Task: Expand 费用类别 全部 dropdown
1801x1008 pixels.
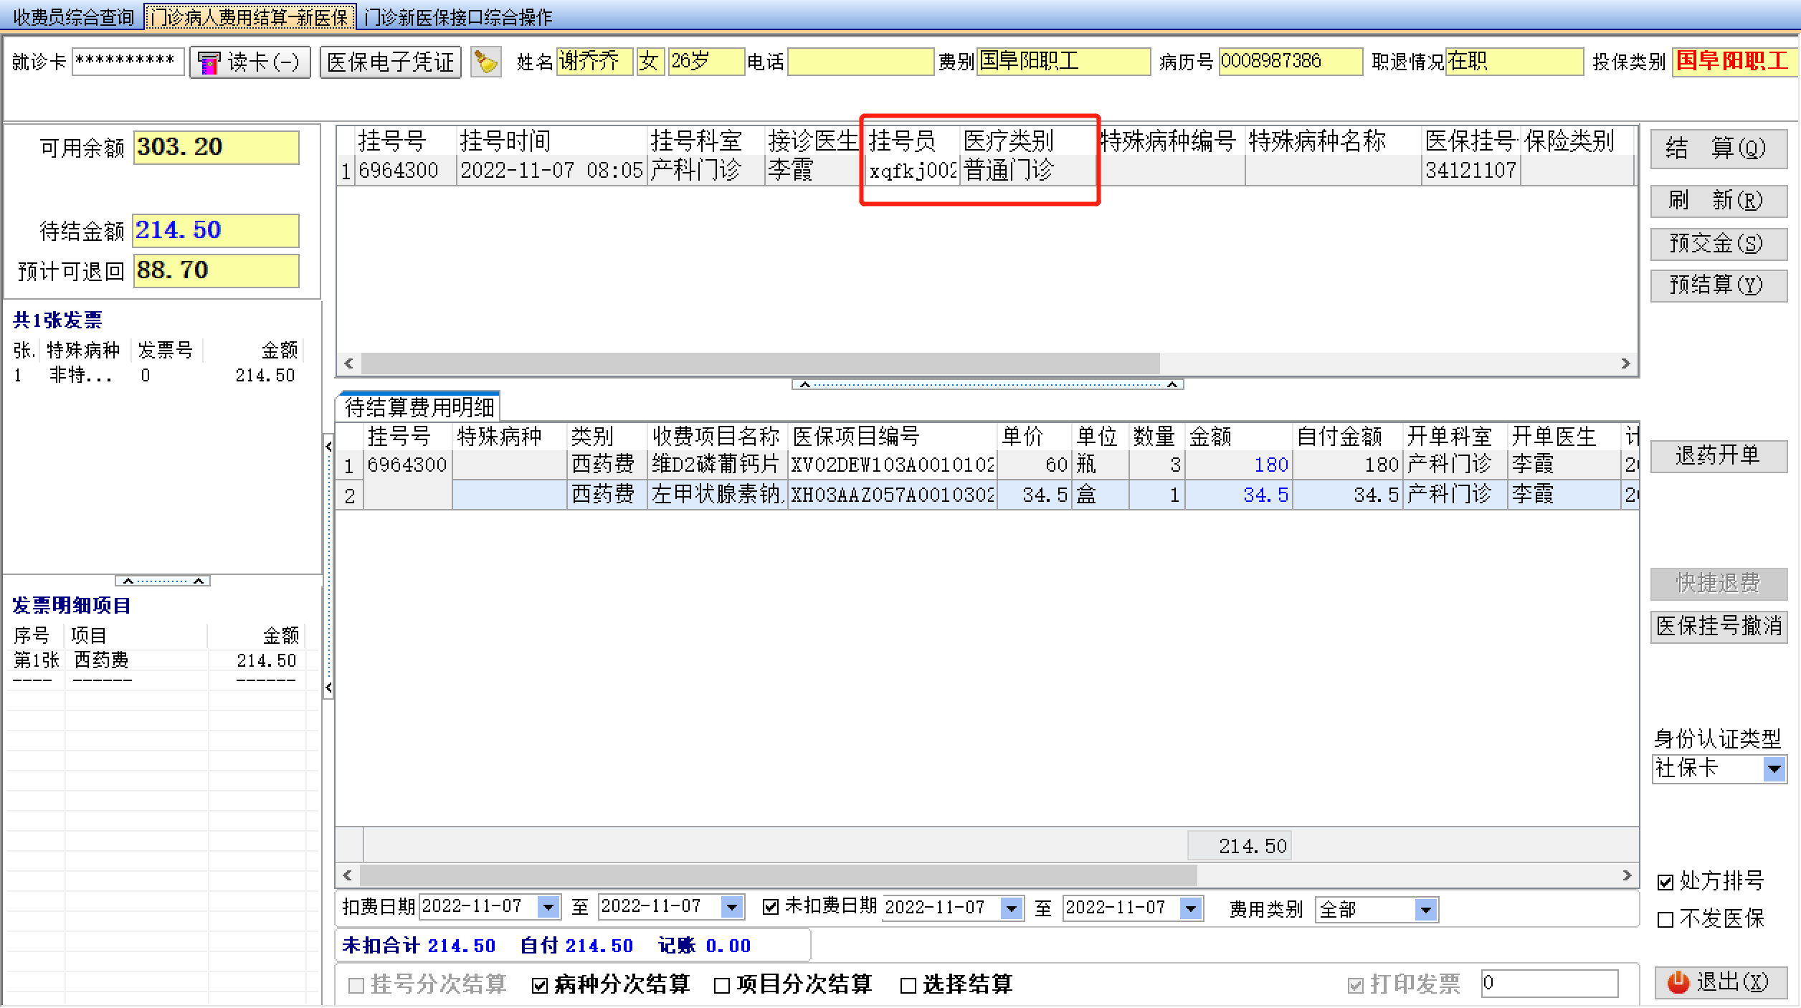Action: point(1425,910)
